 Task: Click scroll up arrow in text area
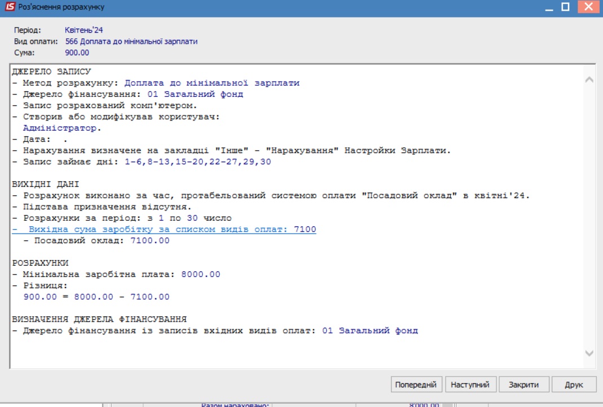tap(589, 79)
